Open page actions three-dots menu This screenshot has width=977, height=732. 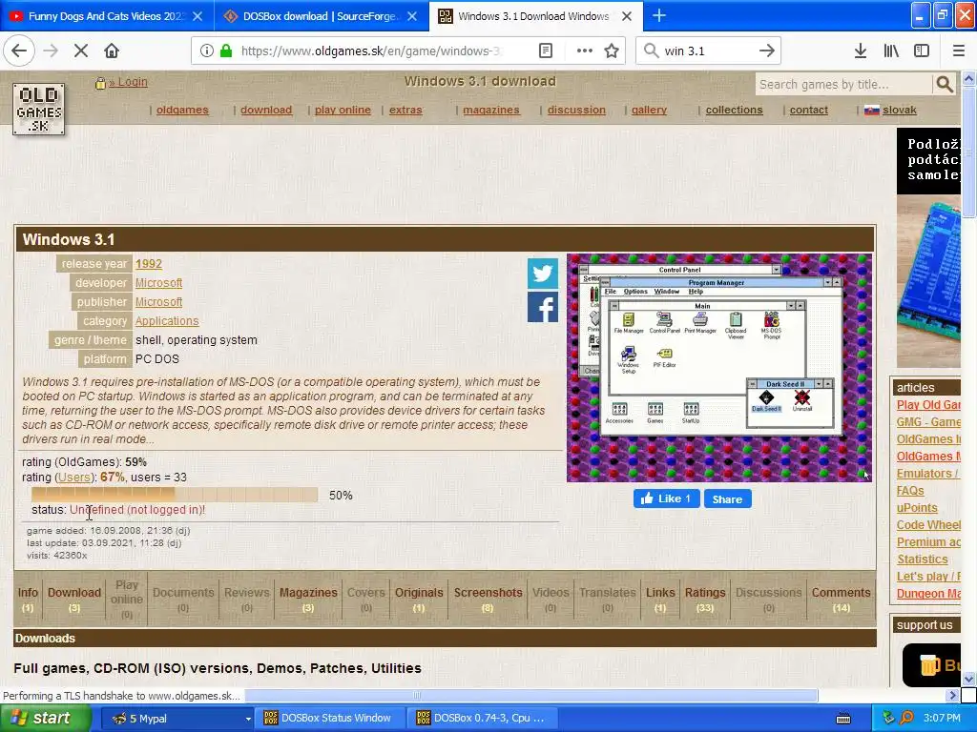tap(585, 51)
